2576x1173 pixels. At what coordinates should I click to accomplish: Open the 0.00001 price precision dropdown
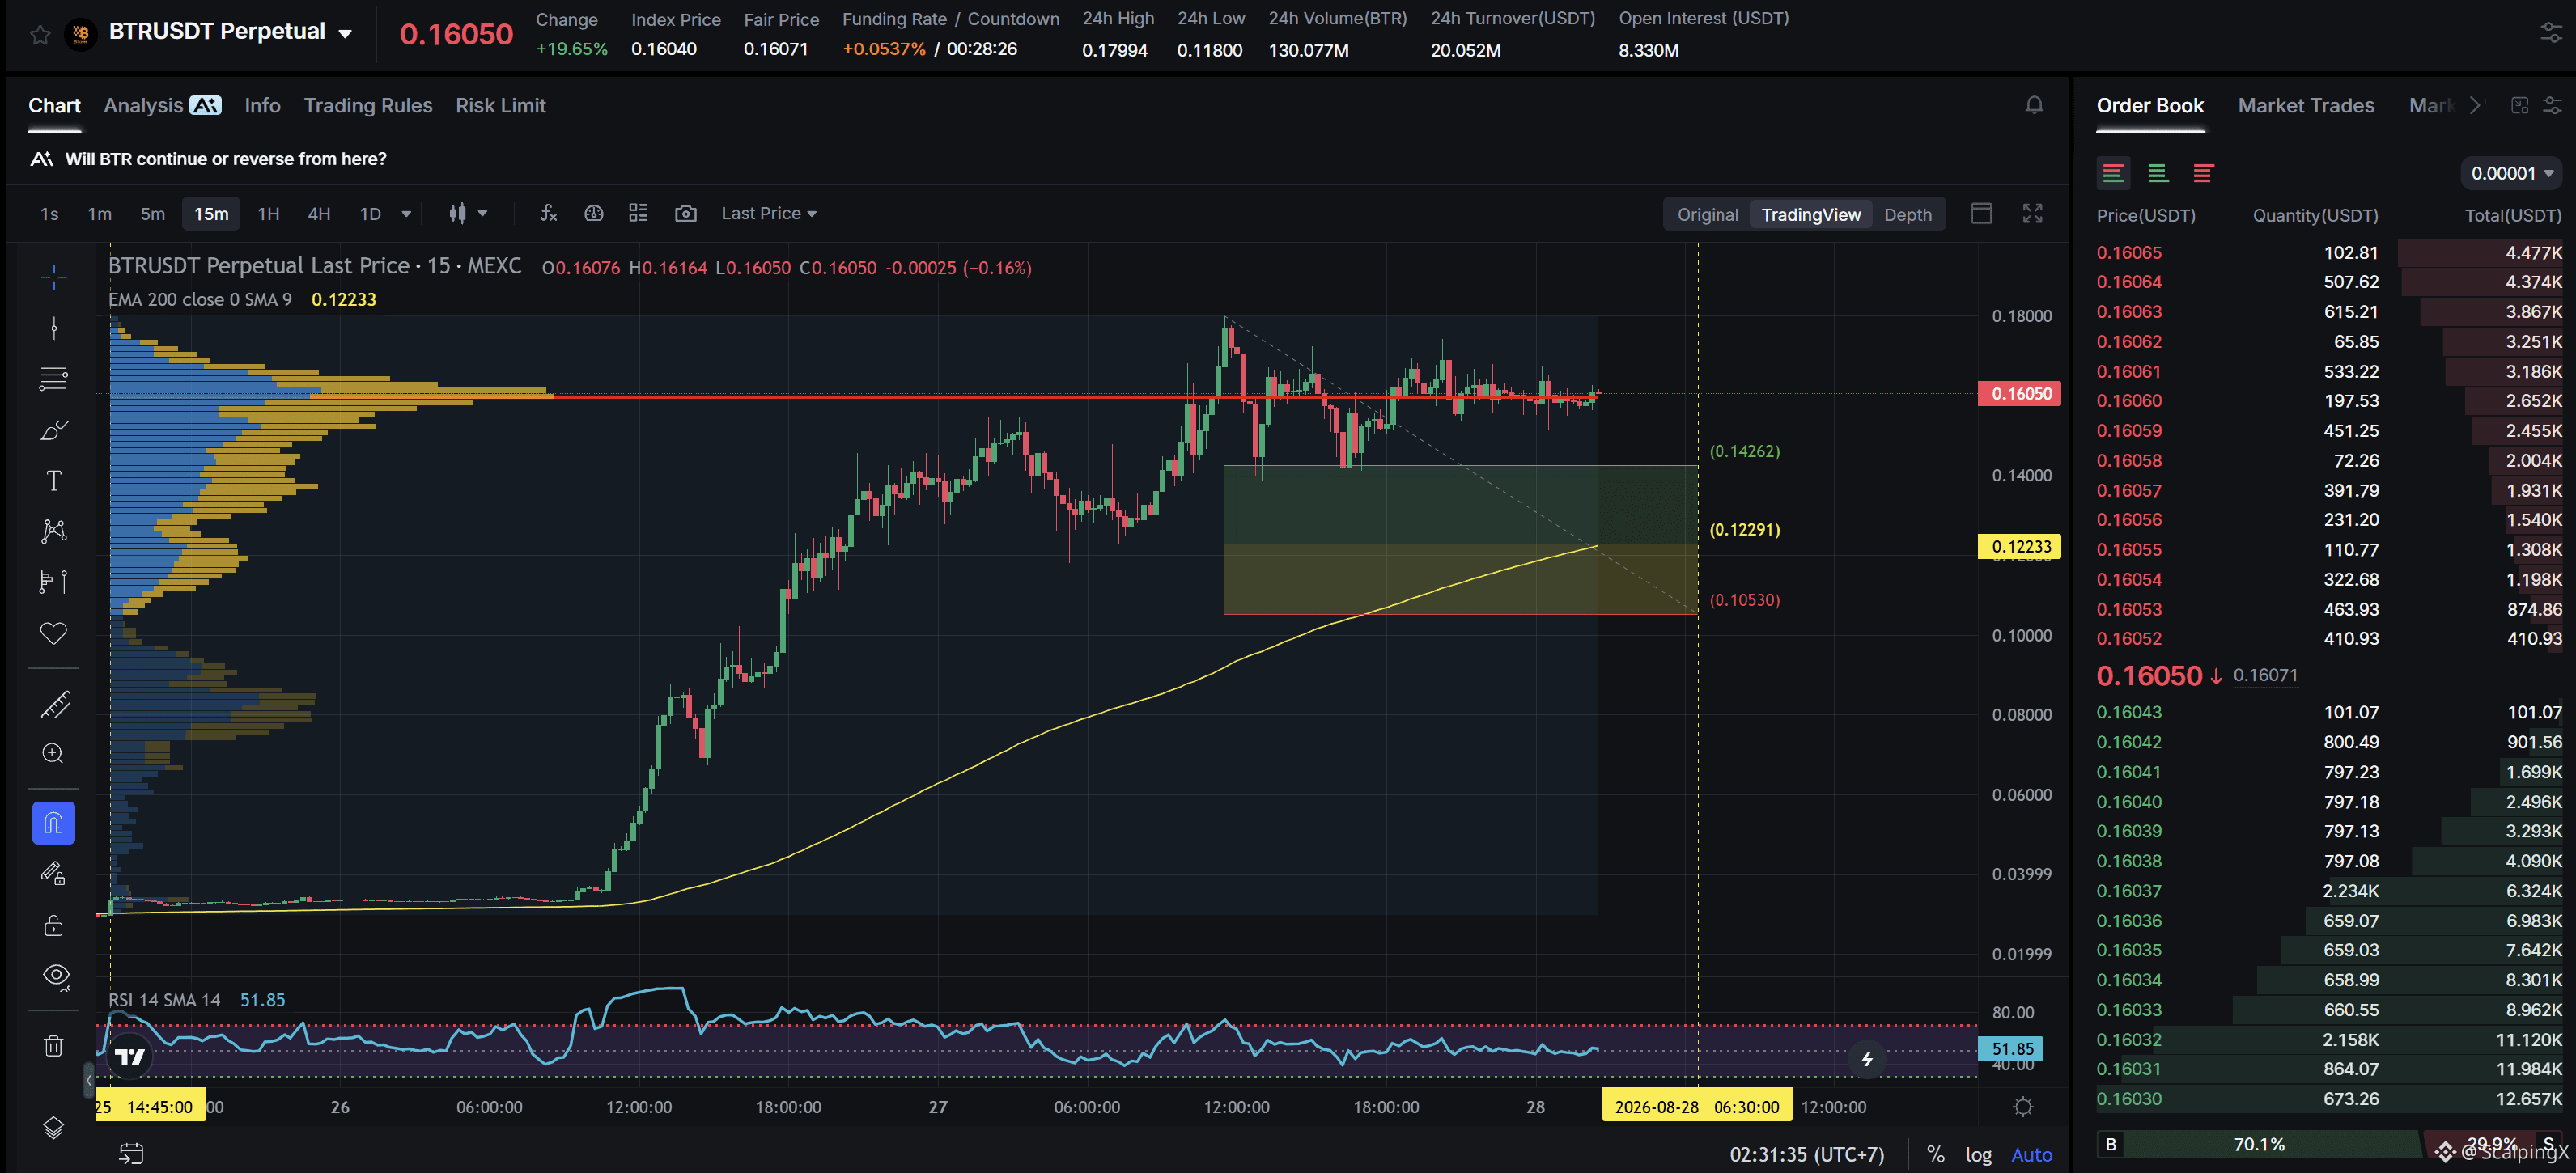coord(2511,173)
